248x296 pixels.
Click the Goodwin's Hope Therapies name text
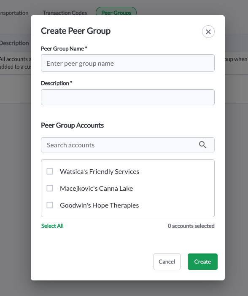[x=99, y=205]
